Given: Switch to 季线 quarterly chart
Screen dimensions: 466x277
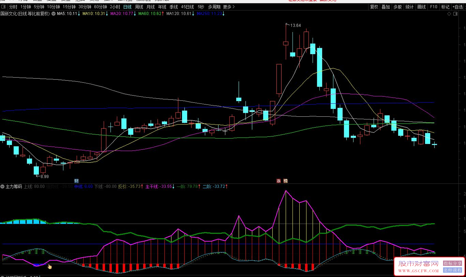Looking at the screenshot, I should pyautogui.click(x=173, y=7).
